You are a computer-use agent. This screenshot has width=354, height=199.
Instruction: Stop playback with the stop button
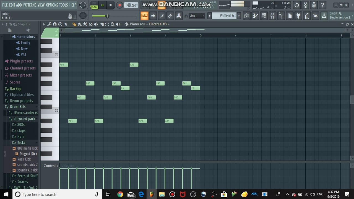tap(110, 5)
